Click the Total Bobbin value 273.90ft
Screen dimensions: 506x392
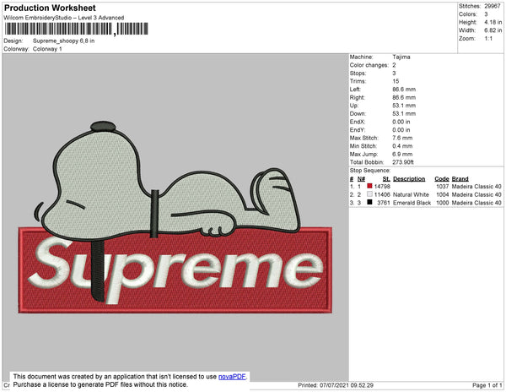pyautogui.click(x=403, y=162)
